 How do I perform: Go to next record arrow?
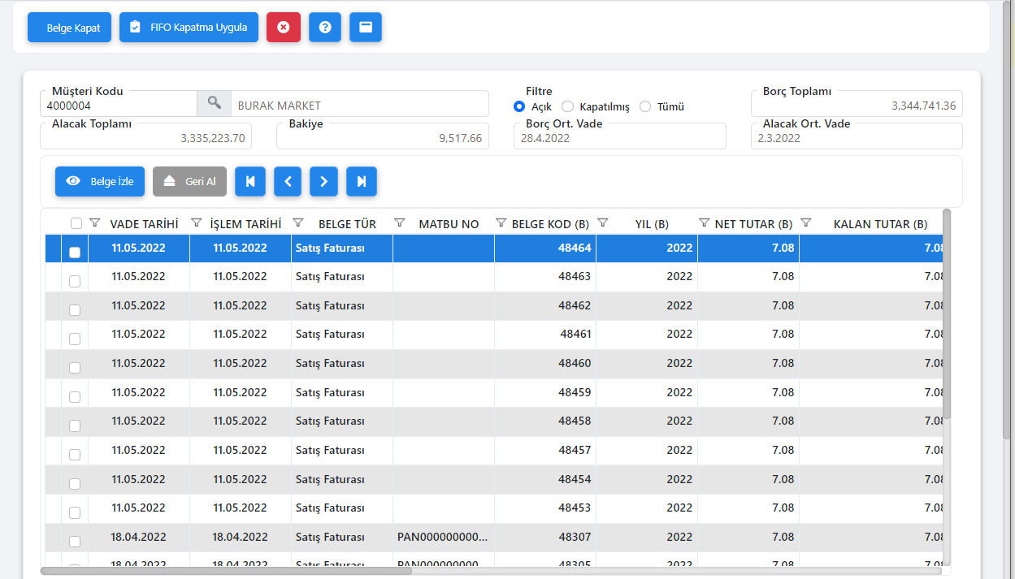323,182
